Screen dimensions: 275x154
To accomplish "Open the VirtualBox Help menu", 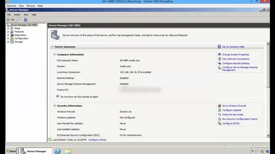I will (40, 6).
